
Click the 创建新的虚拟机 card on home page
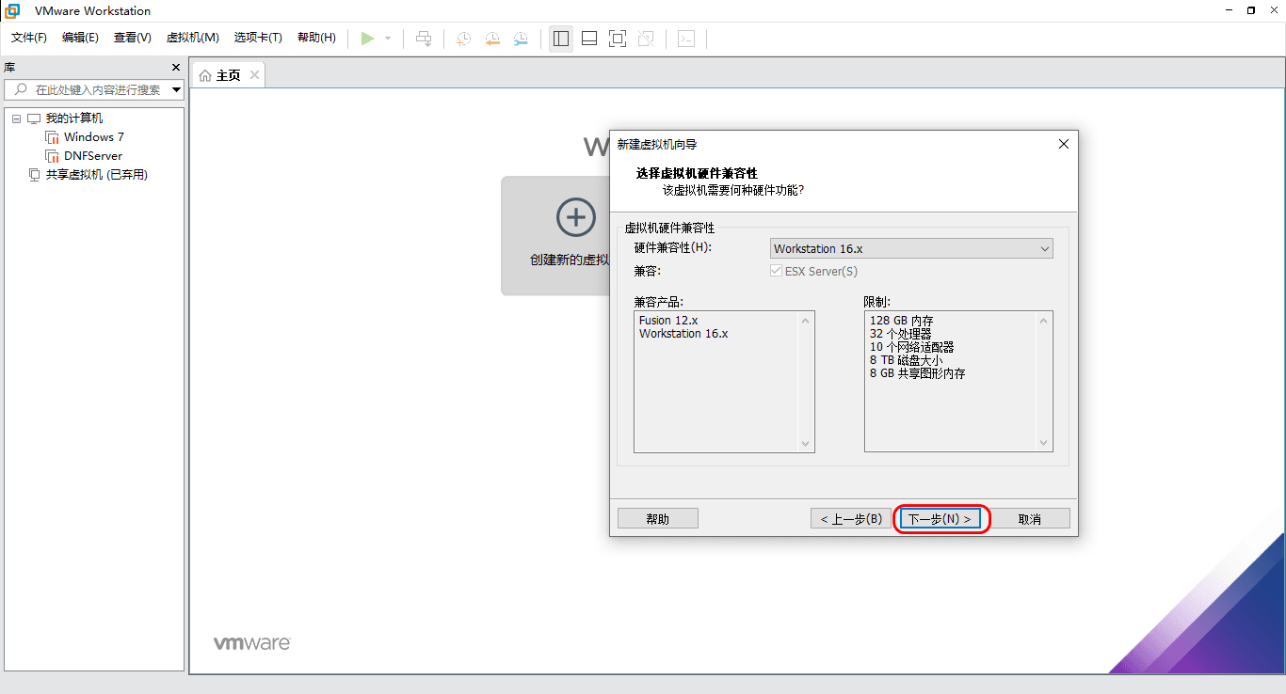pyautogui.click(x=555, y=236)
